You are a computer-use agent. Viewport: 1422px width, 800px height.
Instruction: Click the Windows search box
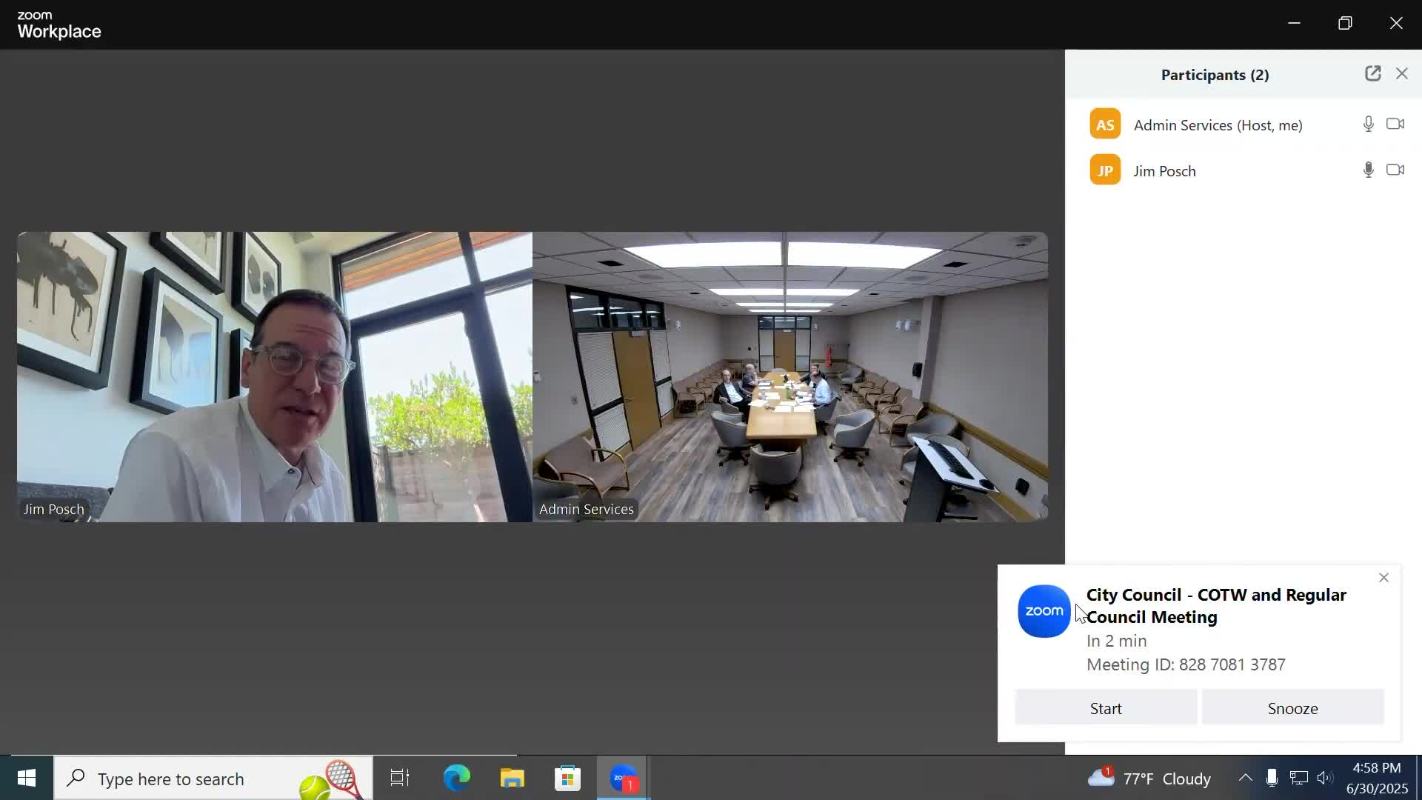pyautogui.click(x=213, y=779)
